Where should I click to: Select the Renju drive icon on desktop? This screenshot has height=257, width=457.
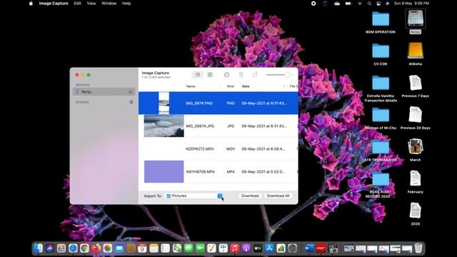(x=416, y=19)
